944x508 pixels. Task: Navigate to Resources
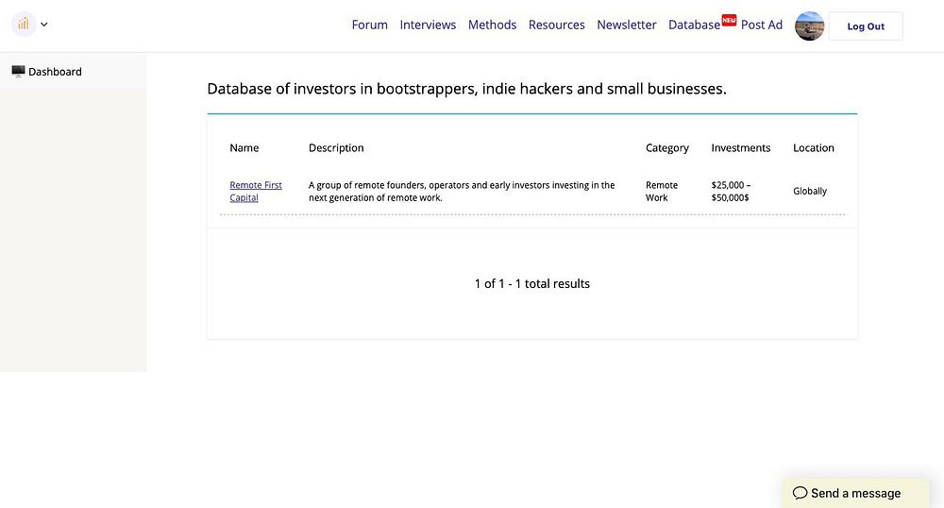pos(556,25)
